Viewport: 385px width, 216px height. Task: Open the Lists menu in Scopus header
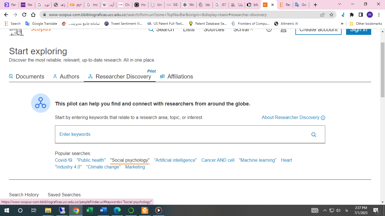tap(189, 29)
